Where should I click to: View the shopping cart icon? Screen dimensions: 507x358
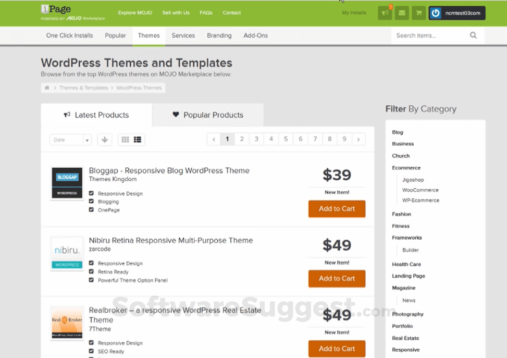click(x=418, y=12)
